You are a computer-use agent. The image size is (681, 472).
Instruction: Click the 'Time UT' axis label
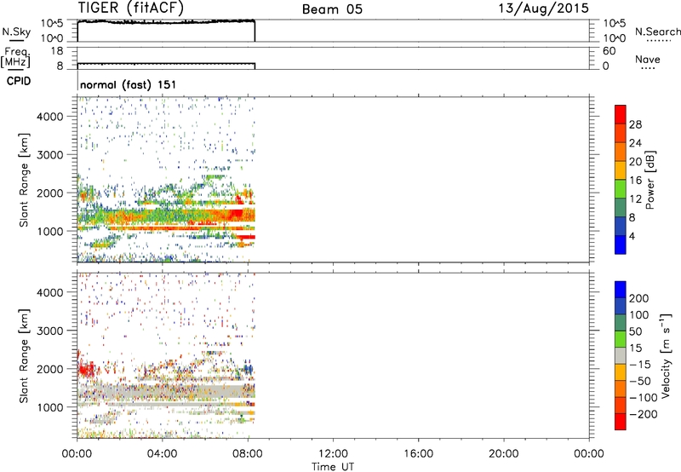[333, 467]
